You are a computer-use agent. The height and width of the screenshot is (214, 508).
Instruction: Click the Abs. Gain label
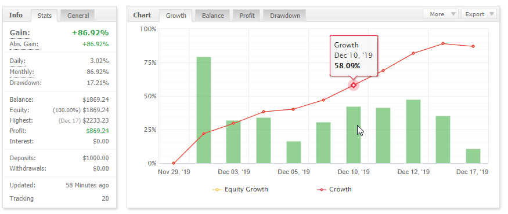(x=24, y=44)
